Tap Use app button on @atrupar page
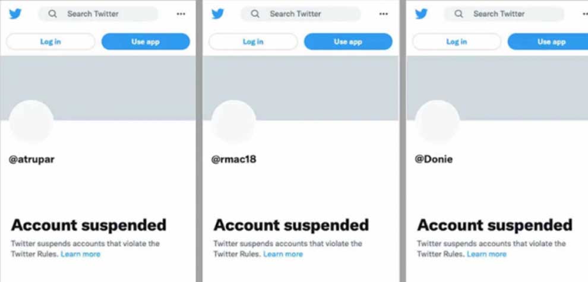This screenshot has height=282, width=588. [x=146, y=42]
